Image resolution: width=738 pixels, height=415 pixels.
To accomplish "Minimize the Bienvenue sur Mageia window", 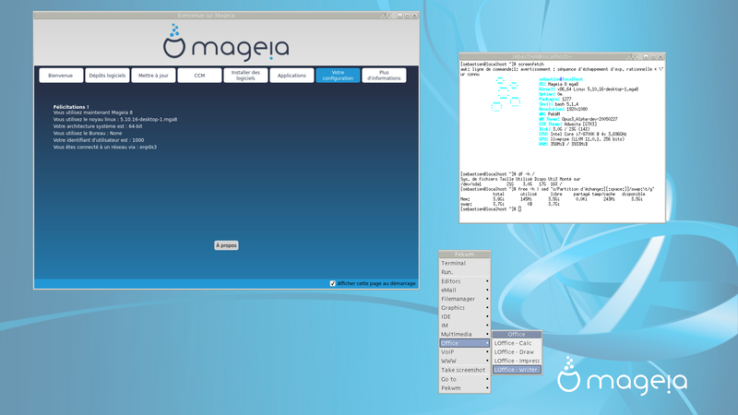I will tap(399, 16).
